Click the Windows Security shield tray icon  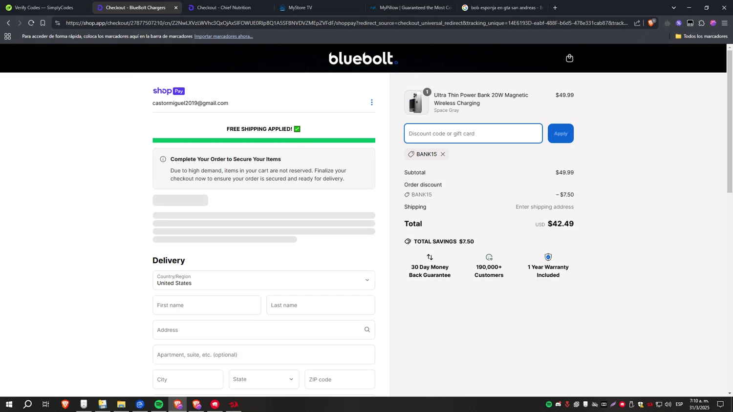tap(641, 404)
